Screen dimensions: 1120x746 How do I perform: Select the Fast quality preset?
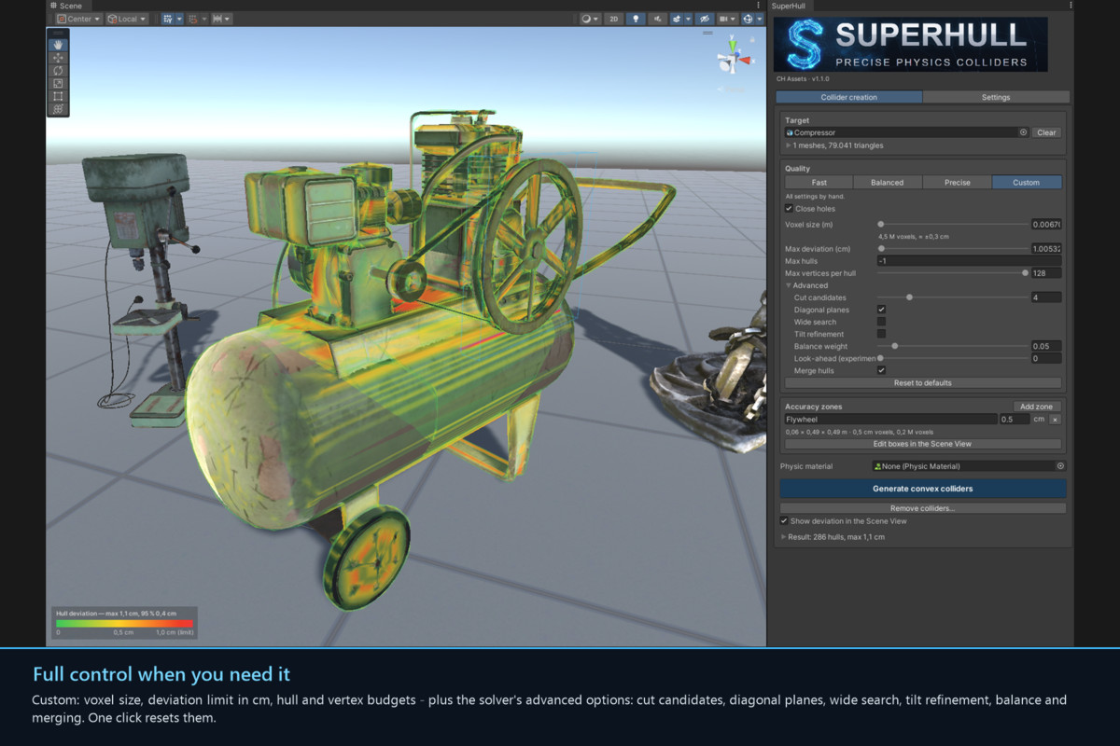819,183
